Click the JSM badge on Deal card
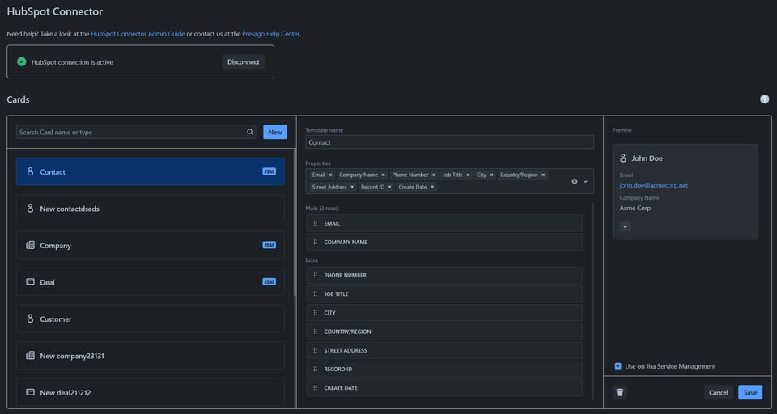 [269, 281]
